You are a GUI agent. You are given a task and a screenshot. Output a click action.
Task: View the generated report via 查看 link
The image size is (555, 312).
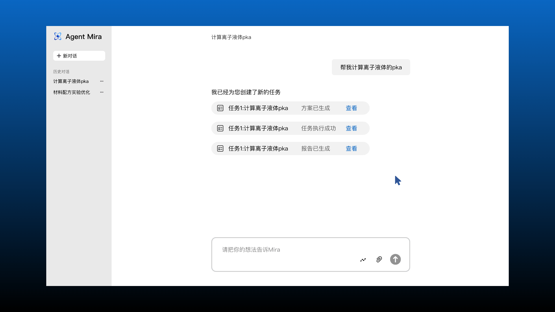[x=351, y=148]
